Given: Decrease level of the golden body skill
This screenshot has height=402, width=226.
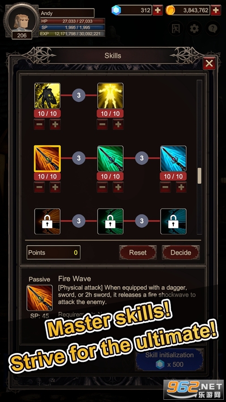Looking at the screenshot, I should click(102, 124).
